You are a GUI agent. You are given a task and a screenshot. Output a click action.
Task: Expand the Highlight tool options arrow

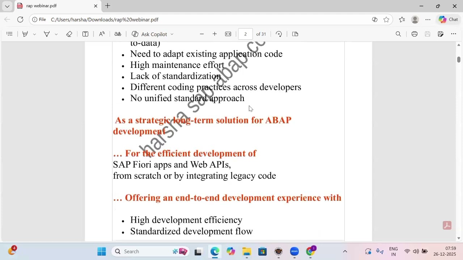[x=34, y=34]
